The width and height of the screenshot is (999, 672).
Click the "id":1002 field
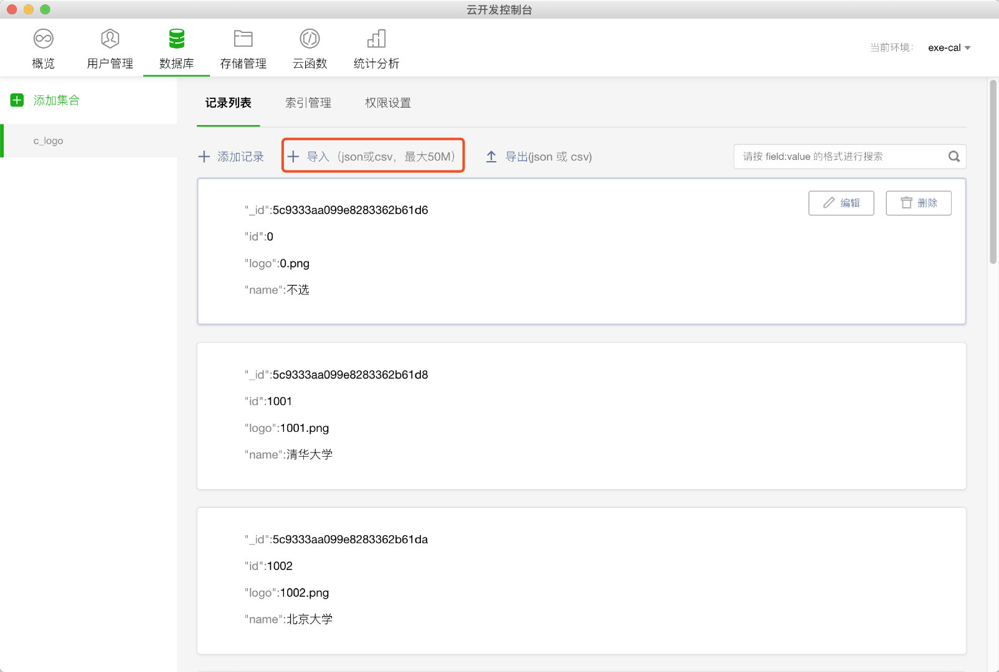(x=268, y=566)
